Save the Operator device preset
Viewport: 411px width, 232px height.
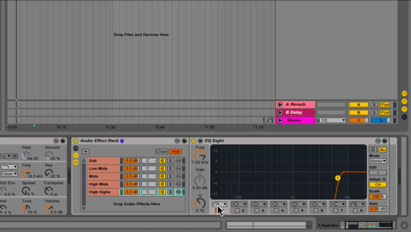click(x=63, y=141)
